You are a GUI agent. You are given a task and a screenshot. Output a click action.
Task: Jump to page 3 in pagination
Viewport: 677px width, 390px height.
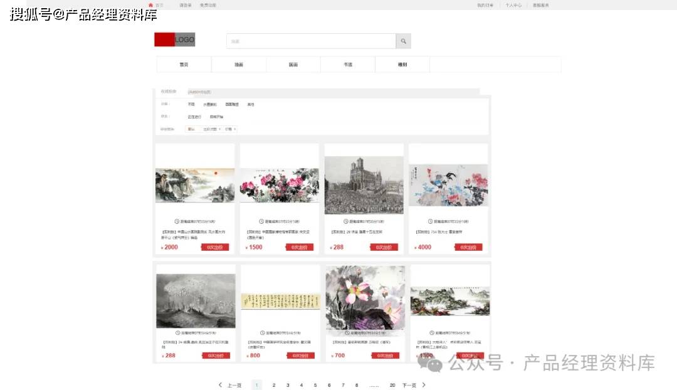(288, 385)
